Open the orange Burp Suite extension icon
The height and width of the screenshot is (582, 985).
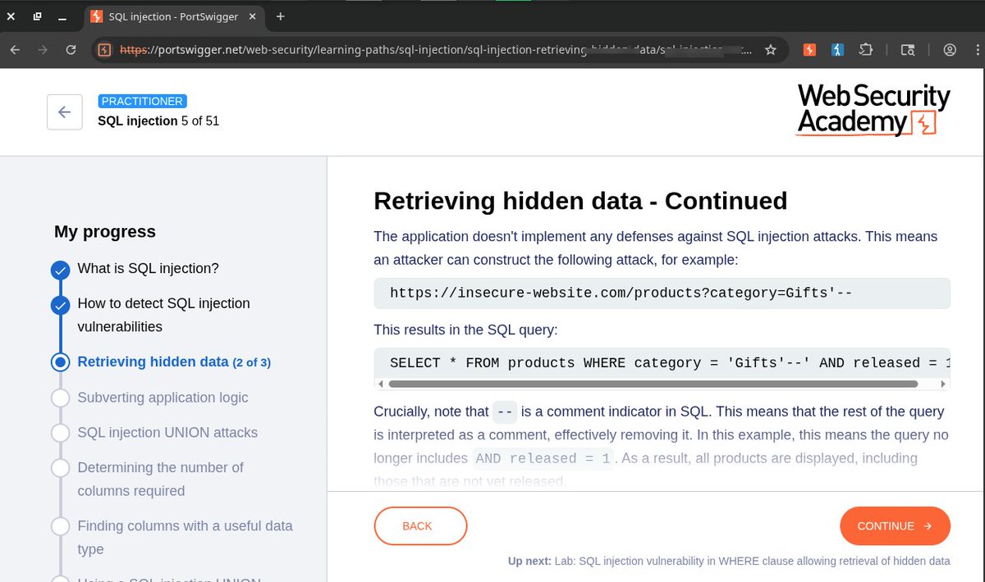(x=809, y=50)
